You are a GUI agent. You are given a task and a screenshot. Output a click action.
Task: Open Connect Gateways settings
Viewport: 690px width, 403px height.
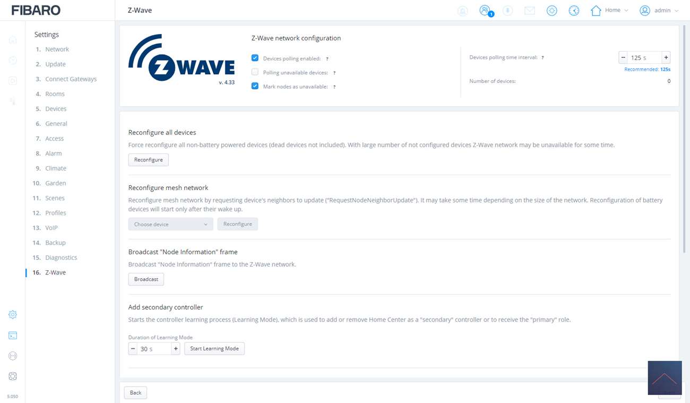[71, 79]
